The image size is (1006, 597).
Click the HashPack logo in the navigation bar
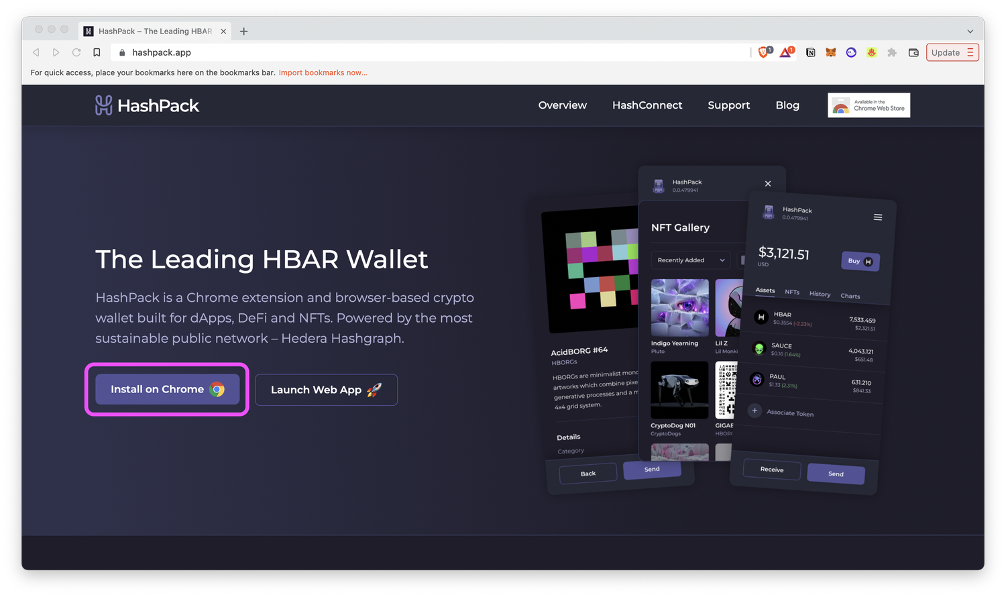click(x=147, y=105)
